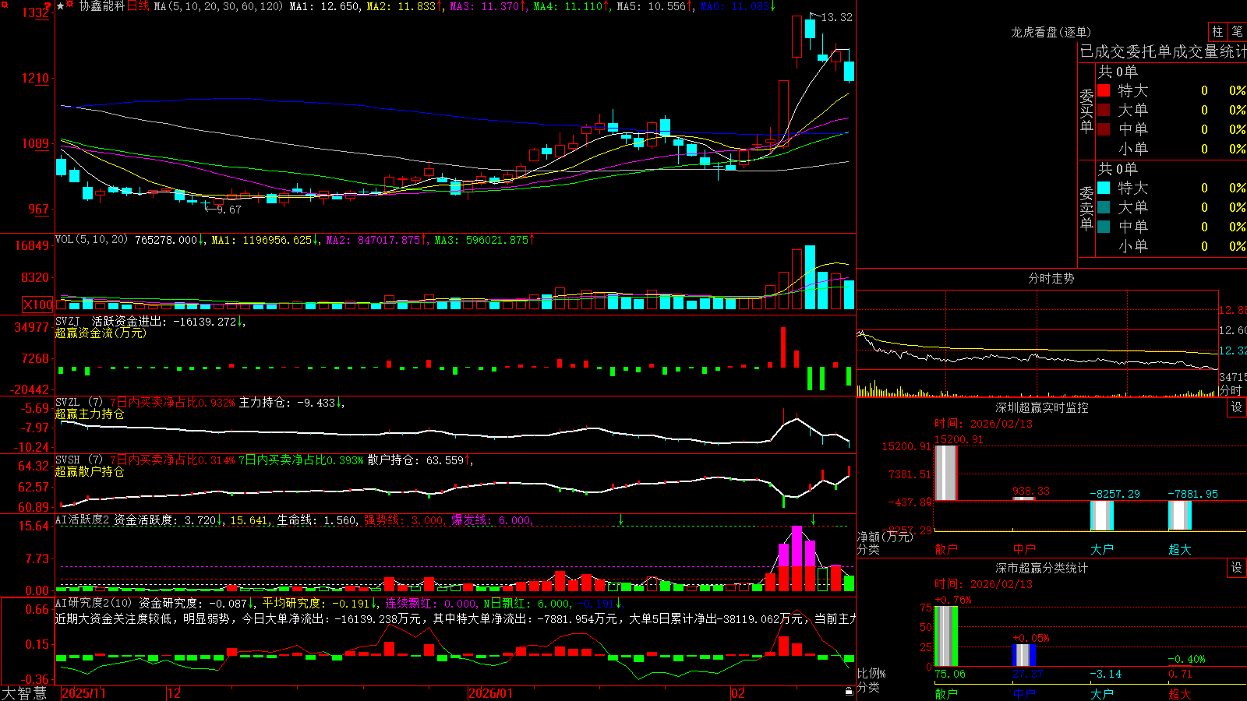
Task: Switch to 柱 bar view
Action: click(1217, 32)
